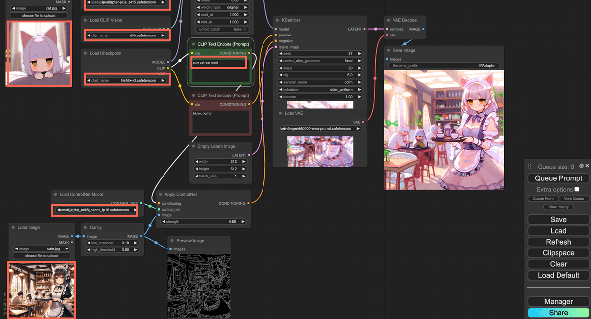591x319 pixels.
Task: Collapse the red CLIP Text Encode node dot
Action: pyautogui.click(x=193, y=95)
